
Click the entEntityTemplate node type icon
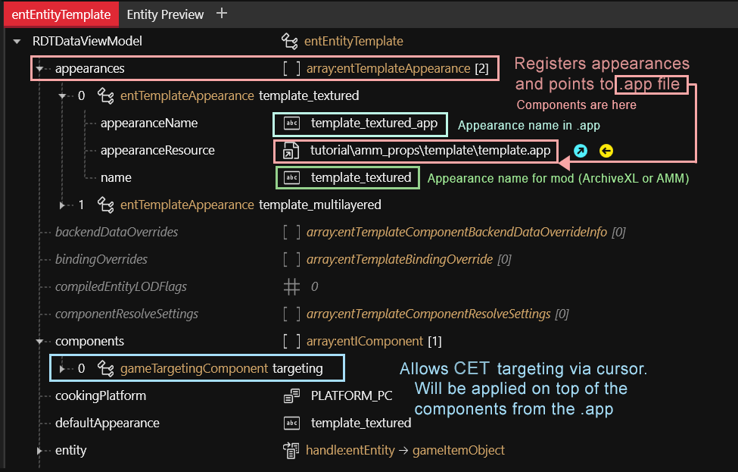(289, 41)
